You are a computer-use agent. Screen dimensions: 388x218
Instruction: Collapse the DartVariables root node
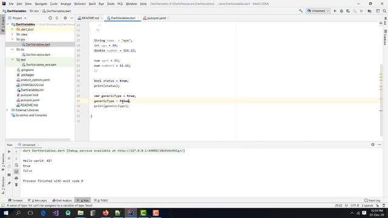point(8,24)
